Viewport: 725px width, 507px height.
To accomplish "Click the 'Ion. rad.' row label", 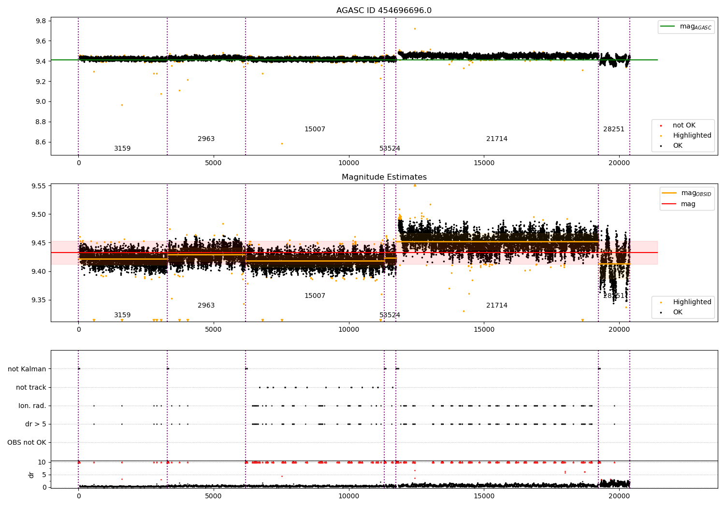I will tap(32, 406).
